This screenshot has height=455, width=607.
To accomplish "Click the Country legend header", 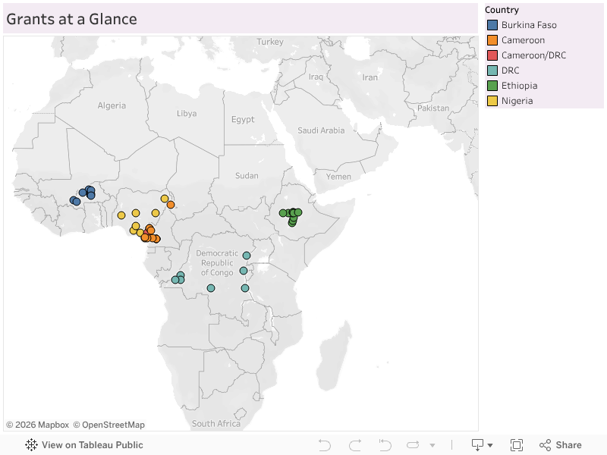I will pyautogui.click(x=502, y=10).
